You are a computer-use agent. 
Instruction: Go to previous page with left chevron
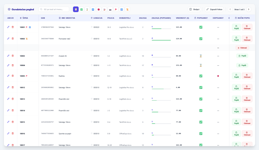coord(230,9)
